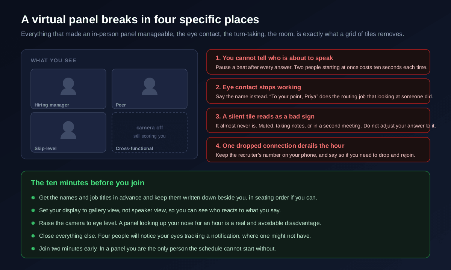The width and height of the screenshot is (451, 270).
Task: Open the 'Eye contact stops working' card
Action: pos(318,91)
